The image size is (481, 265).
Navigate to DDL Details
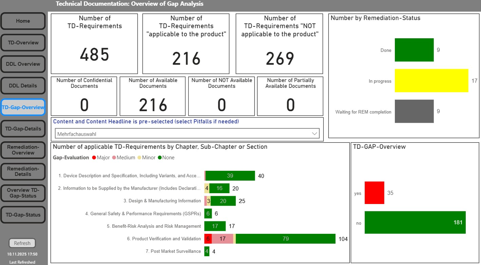(x=23, y=86)
